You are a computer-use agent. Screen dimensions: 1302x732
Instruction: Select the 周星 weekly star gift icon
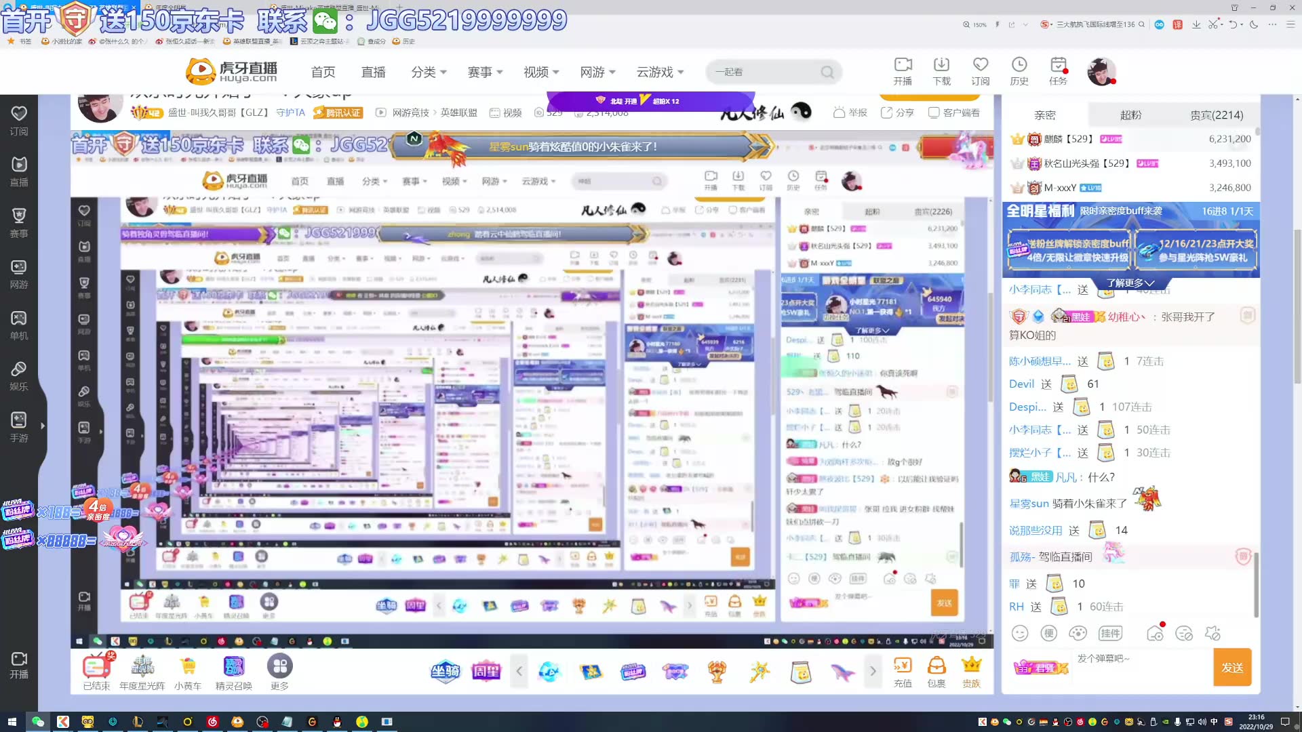pyautogui.click(x=486, y=671)
